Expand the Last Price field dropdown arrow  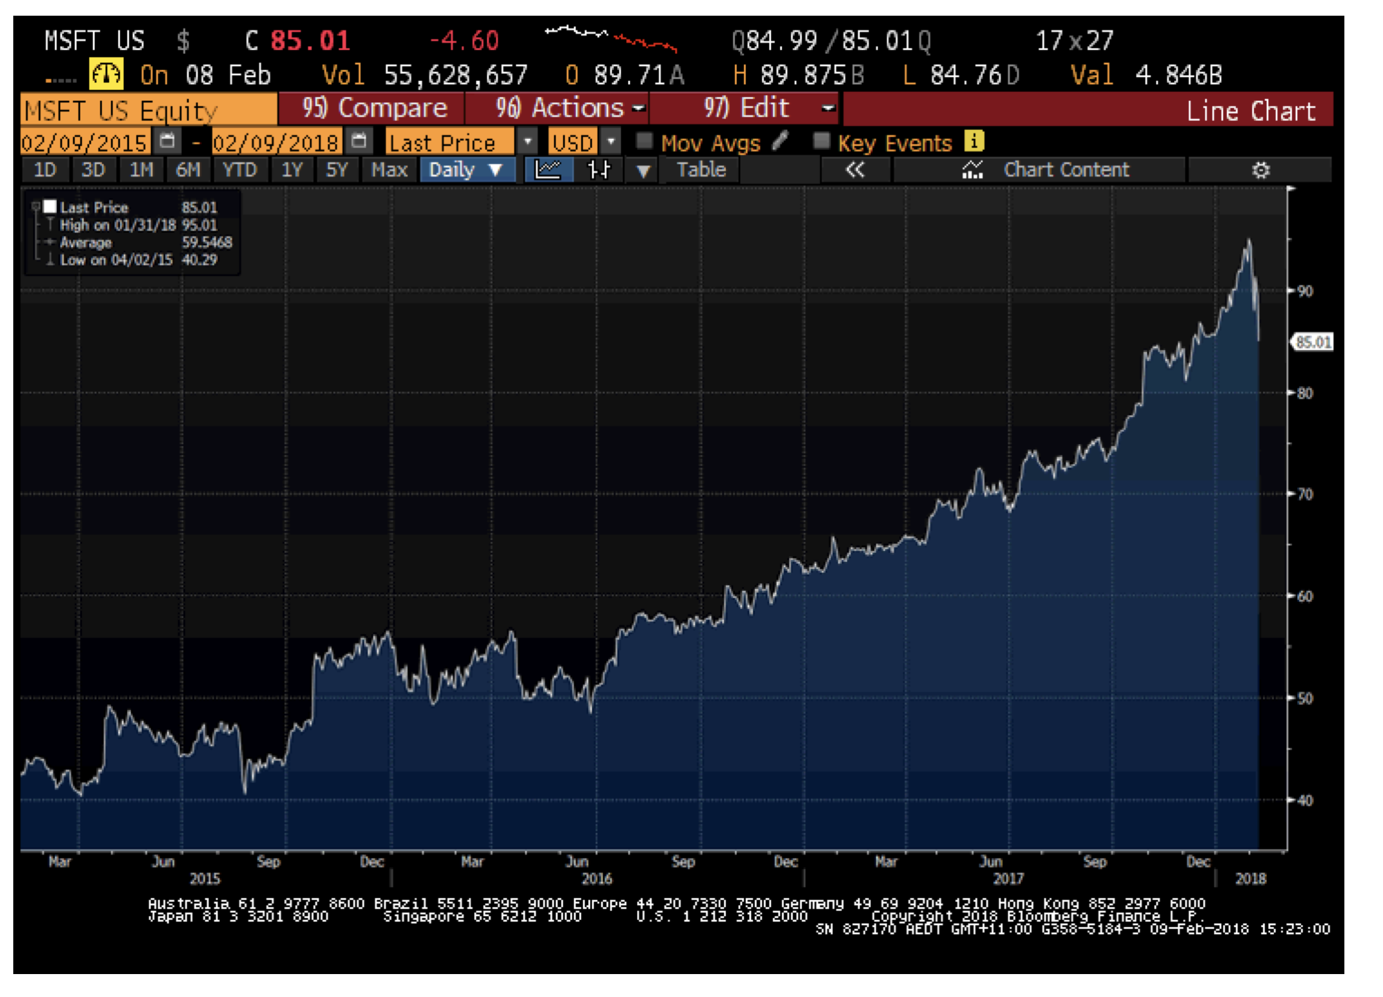point(527,141)
